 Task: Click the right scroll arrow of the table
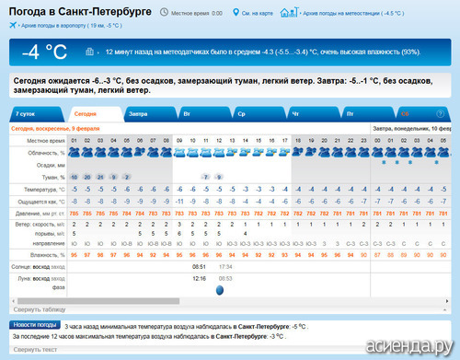click(x=447, y=301)
